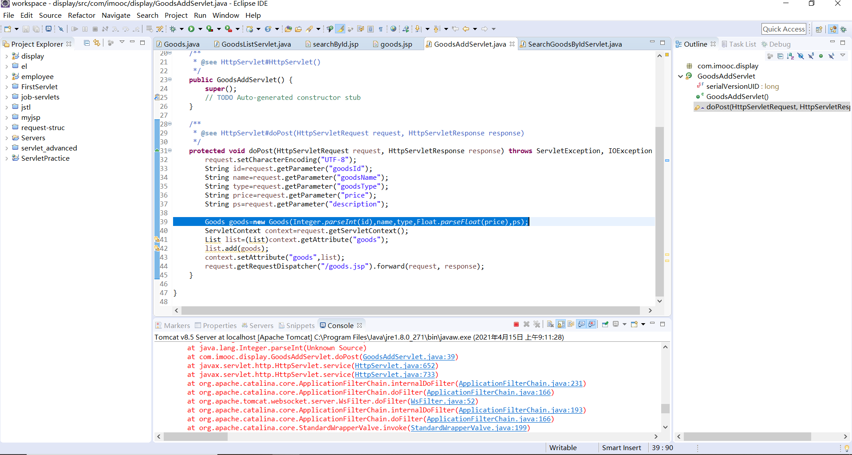Collapse the doPost method fold at line 31

pos(170,150)
